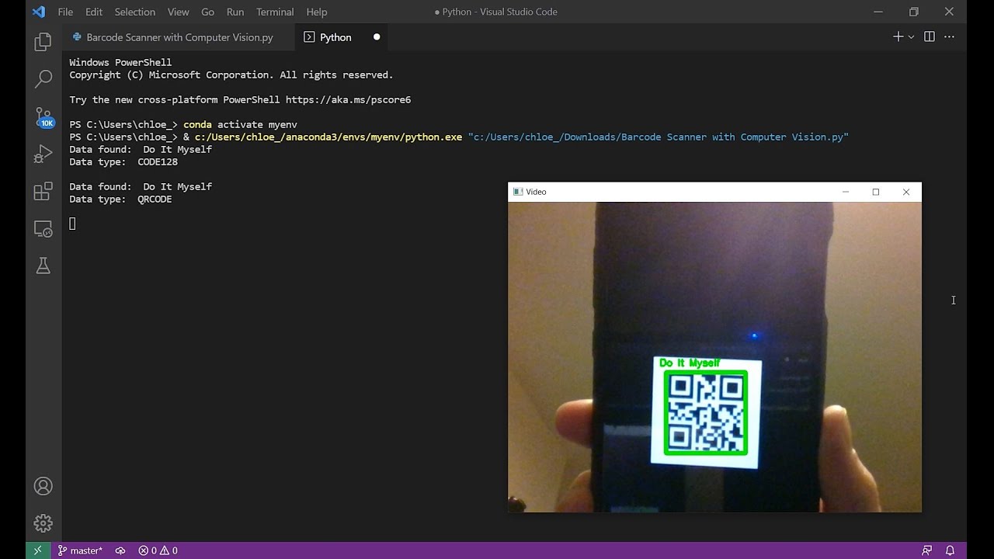Screen dimensions: 994x559
Task: Minimize the Video window
Action: pos(846,192)
